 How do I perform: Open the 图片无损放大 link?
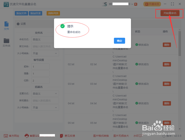pyautogui.click(x=121, y=136)
